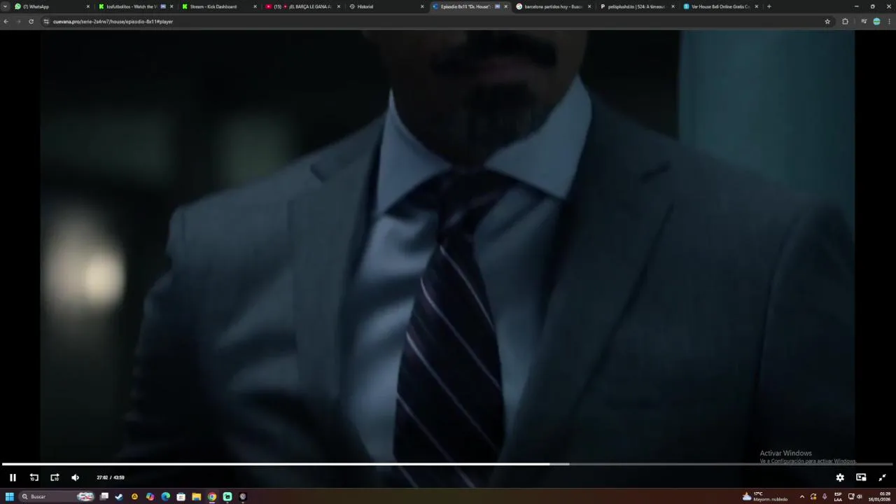Rewind the video 10 seconds
This screenshot has width=896, height=504.
click(x=34, y=477)
